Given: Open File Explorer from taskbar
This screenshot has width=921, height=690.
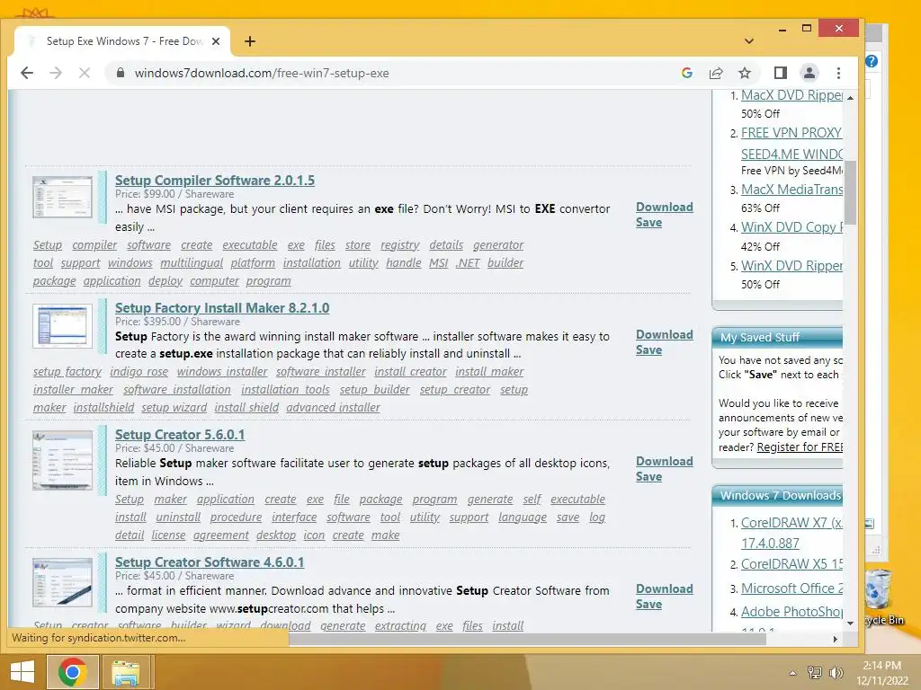Looking at the screenshot, I should (126, 672).
